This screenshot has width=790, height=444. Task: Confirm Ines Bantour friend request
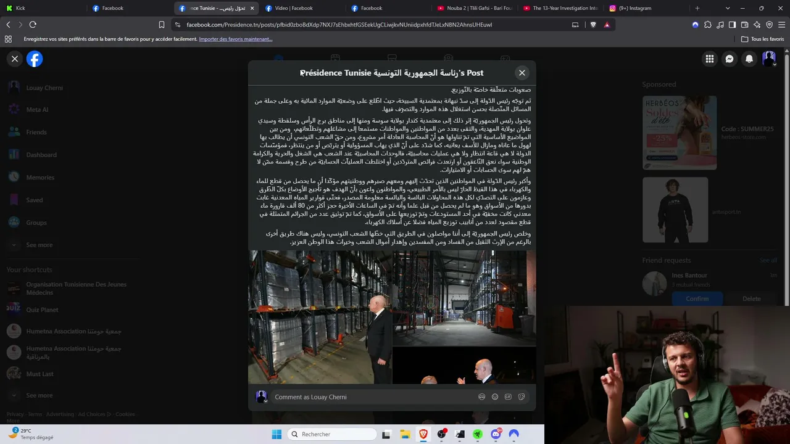[x=697, y=298]
